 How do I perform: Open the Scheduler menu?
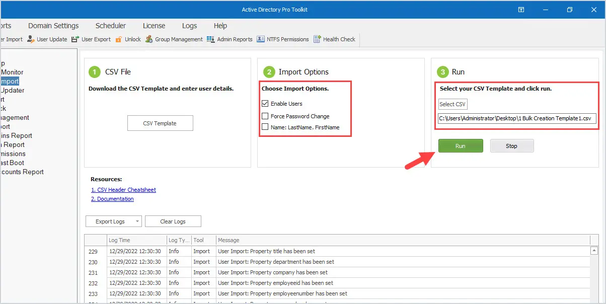click(111, 26)
